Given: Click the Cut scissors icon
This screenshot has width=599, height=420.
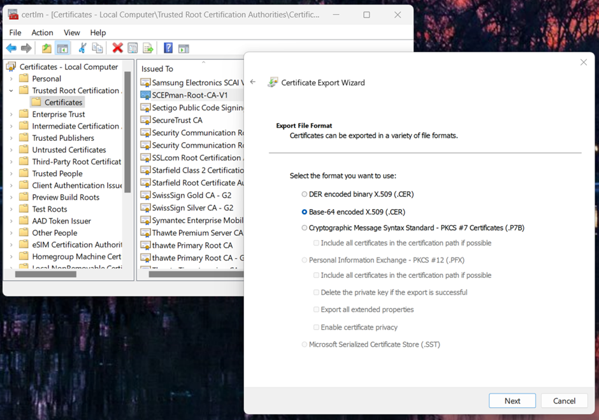Looking at the screenshot, I should (82, 48).
